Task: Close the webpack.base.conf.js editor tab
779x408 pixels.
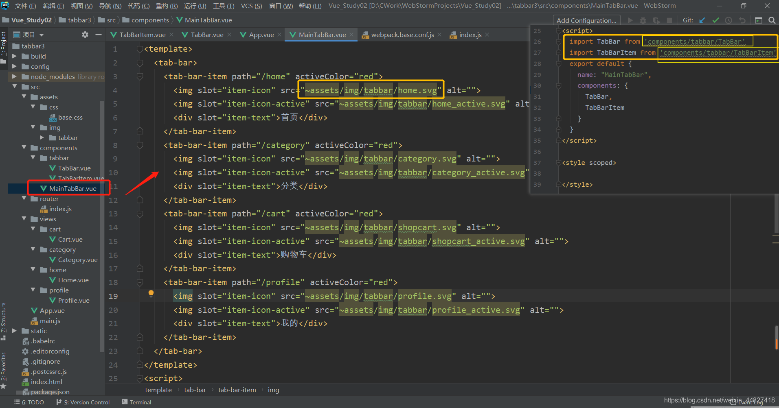Action: click(439, 35)
